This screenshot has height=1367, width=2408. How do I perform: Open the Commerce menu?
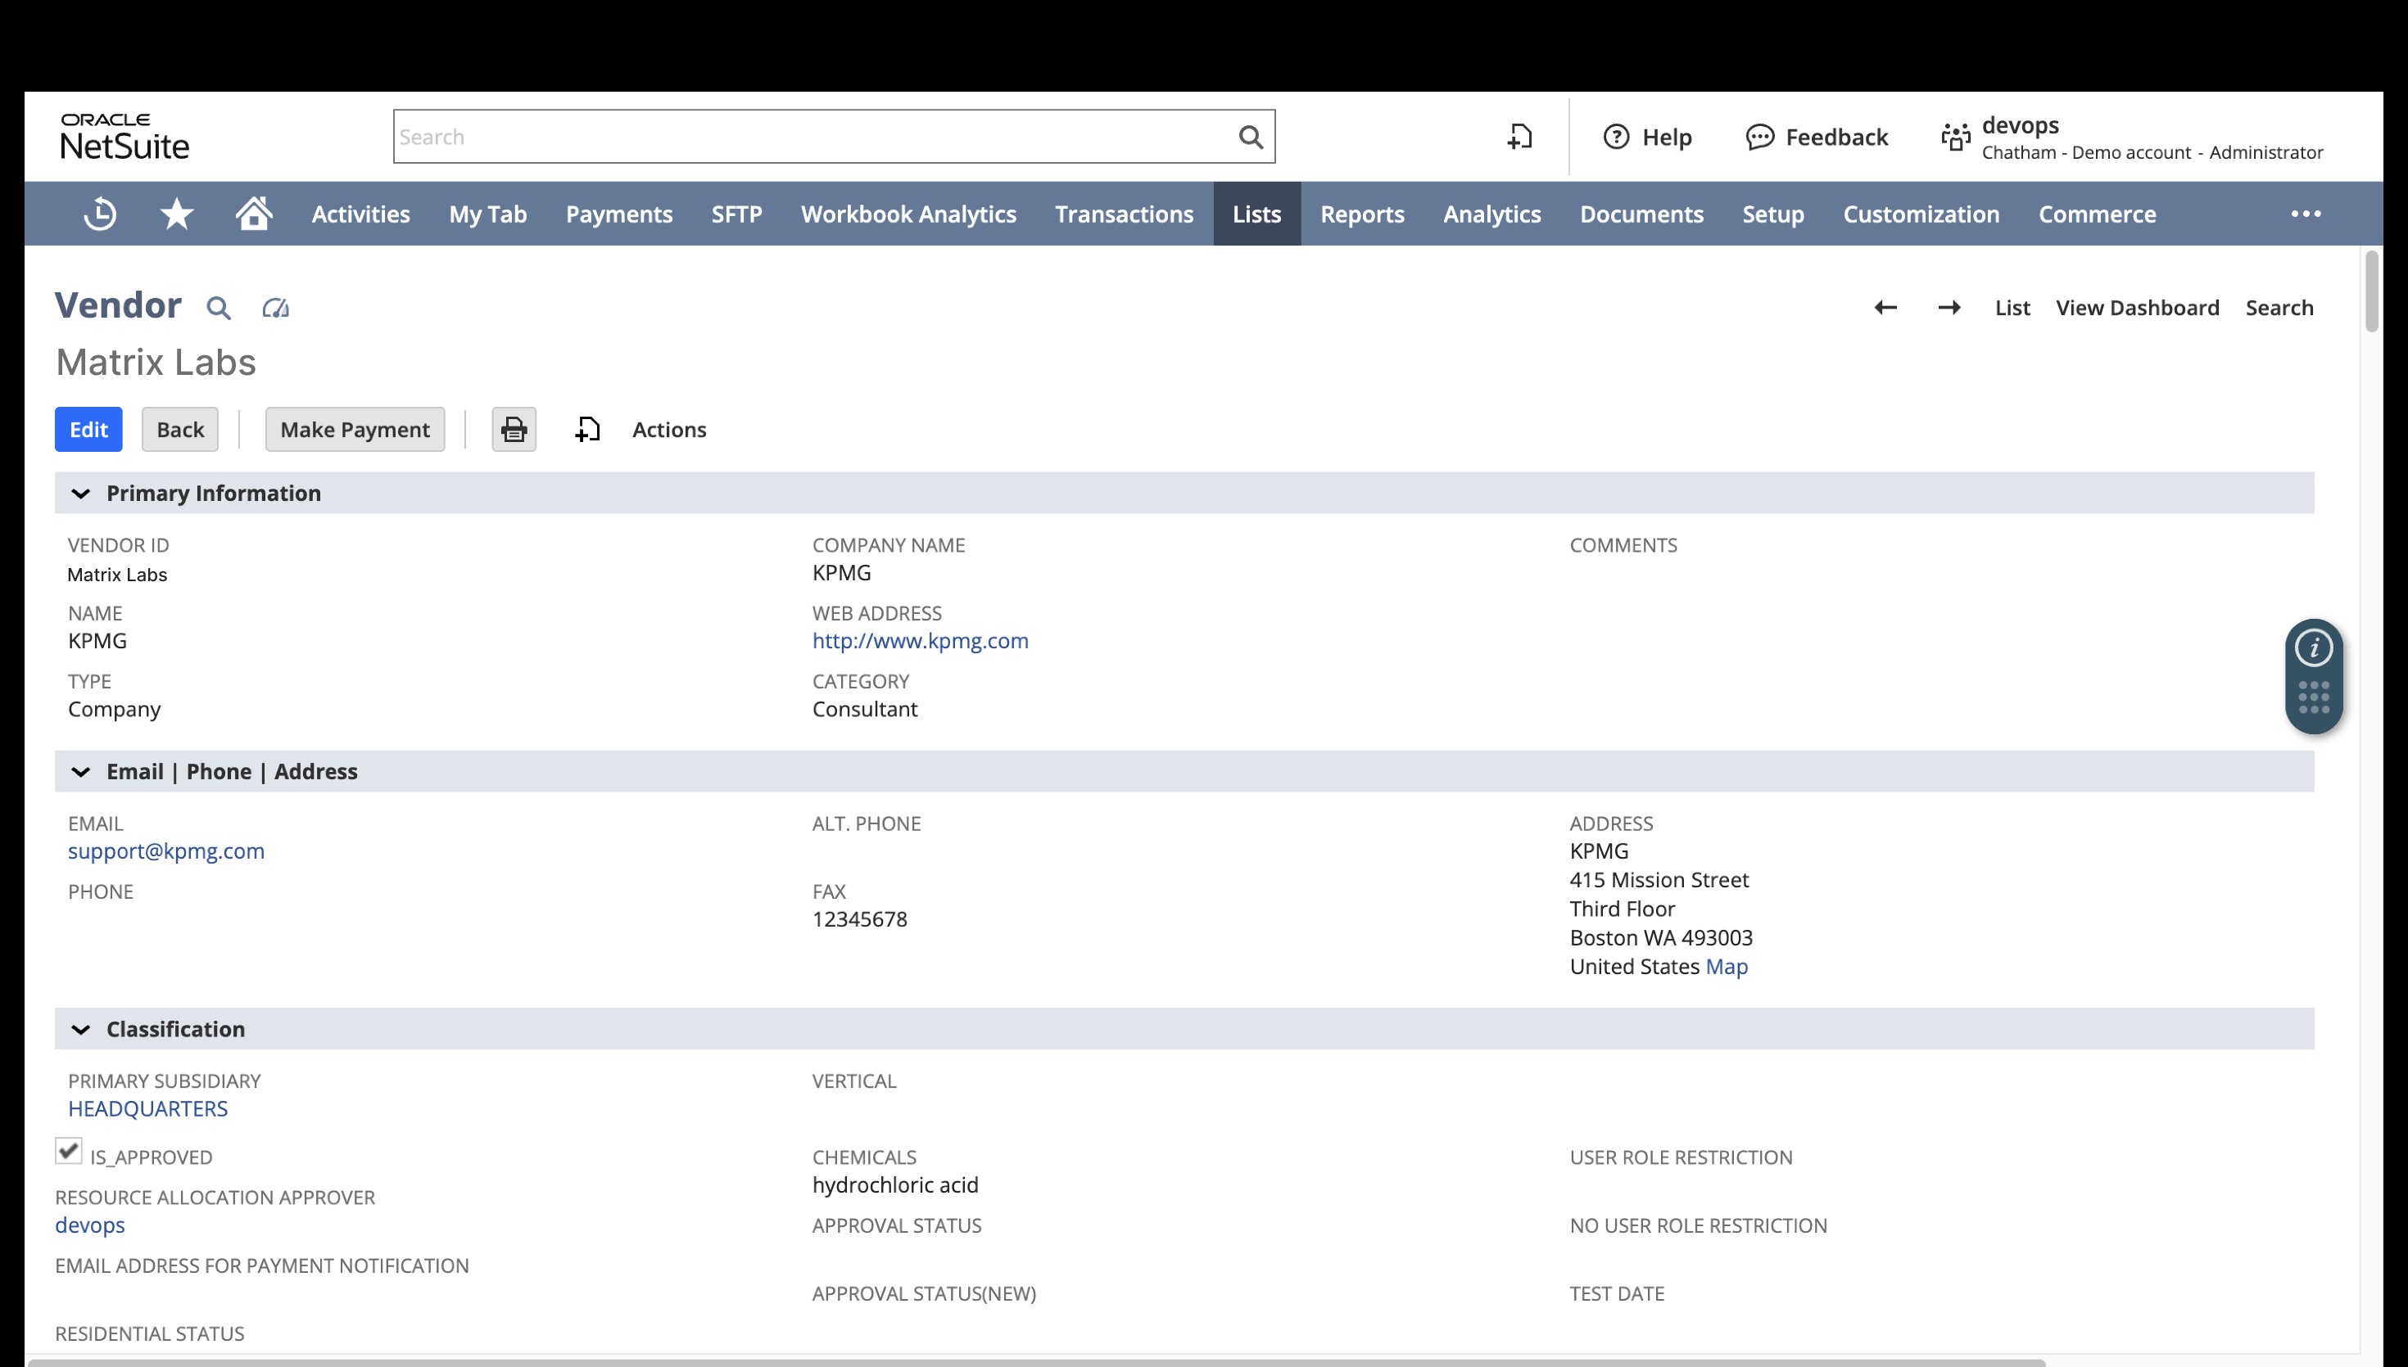(2096, 214)
